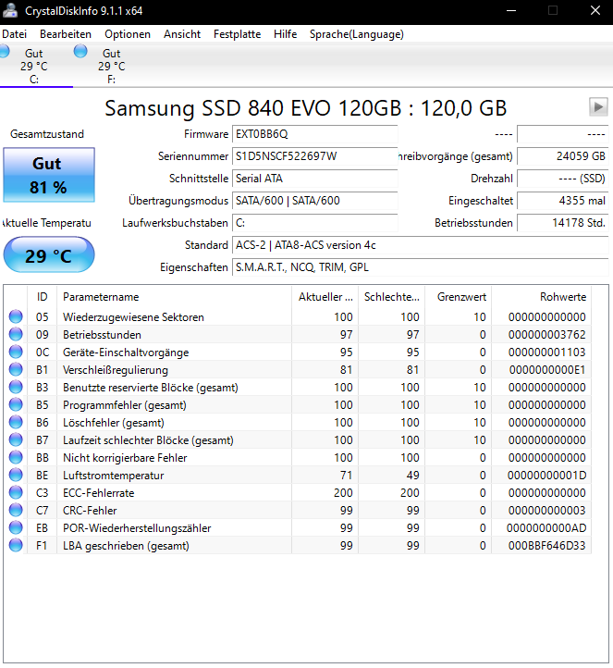Click the status orb for POR-Wiederherstellungszähler
Screen dimensions: 613x668
[16, 527]
